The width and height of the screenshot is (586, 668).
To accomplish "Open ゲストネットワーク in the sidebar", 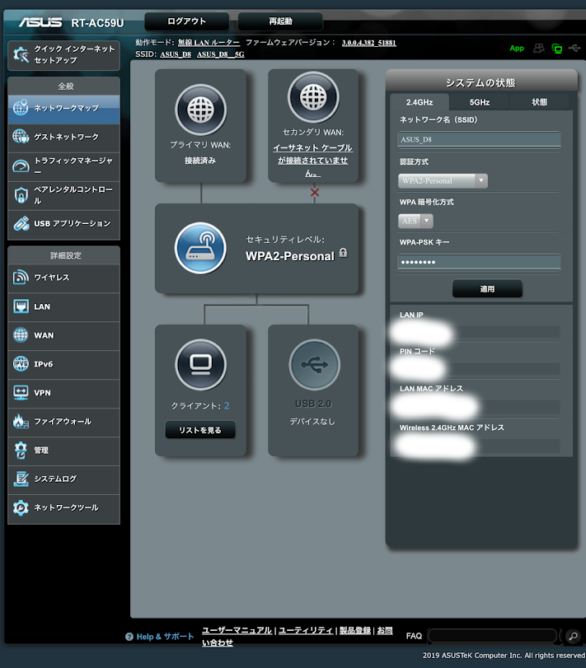I will tap(64, 138).
